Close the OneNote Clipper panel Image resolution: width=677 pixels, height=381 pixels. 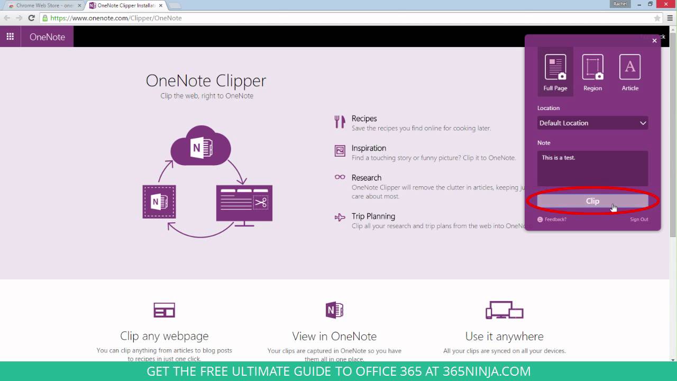[x=654, y=40]
